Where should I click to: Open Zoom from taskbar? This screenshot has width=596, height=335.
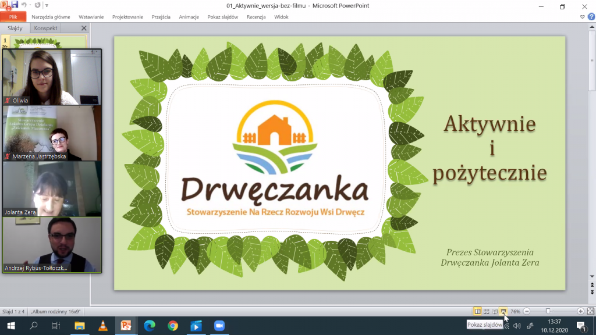pos(219,326)
